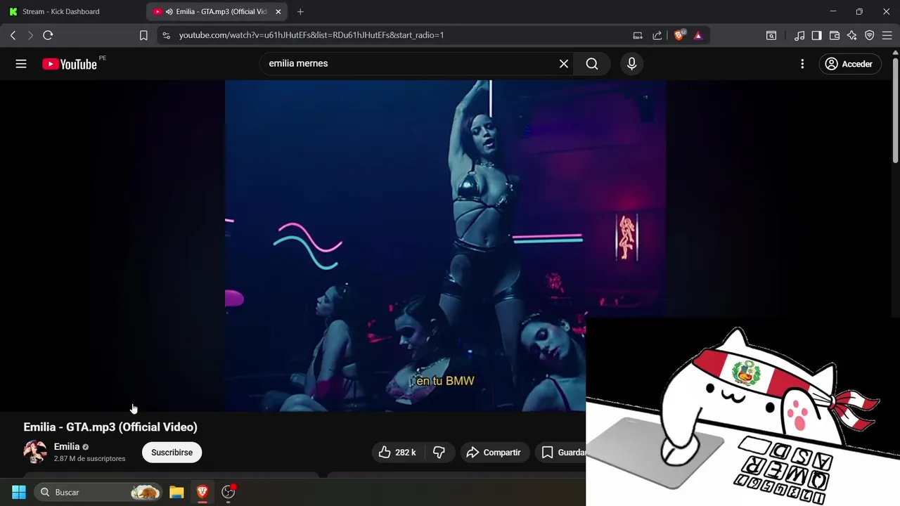Start voice search with the microphone
Viewport: 900px width, 506px height.
tap(631, 64)
